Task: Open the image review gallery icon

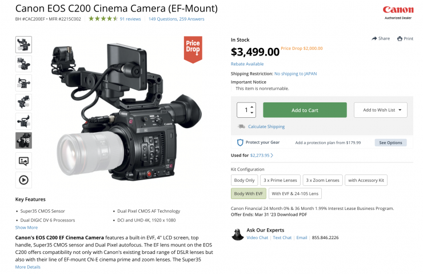Action: (x=23, y=160)
